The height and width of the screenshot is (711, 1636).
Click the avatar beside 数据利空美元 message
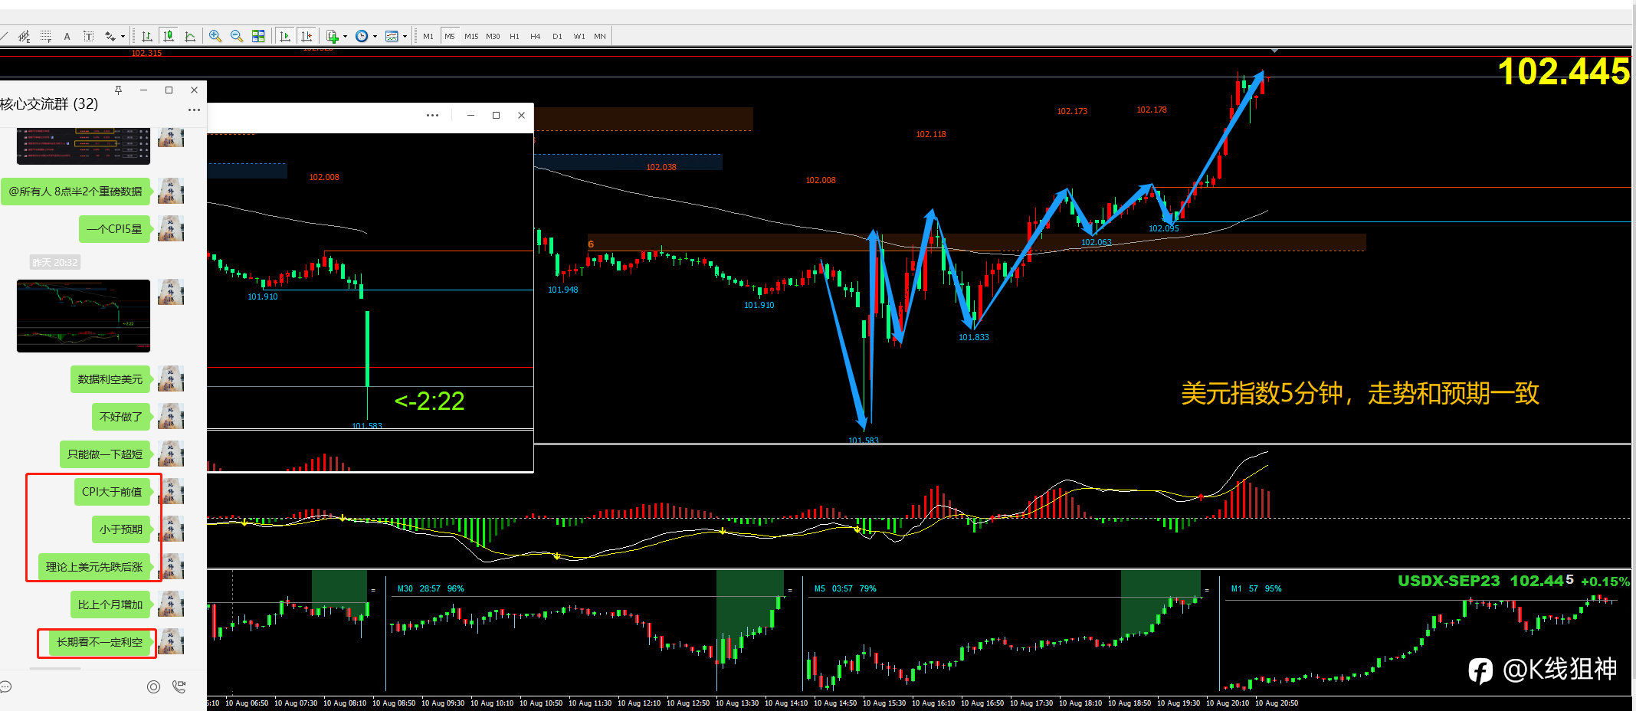pyautogui.click(x=171, y=379)
